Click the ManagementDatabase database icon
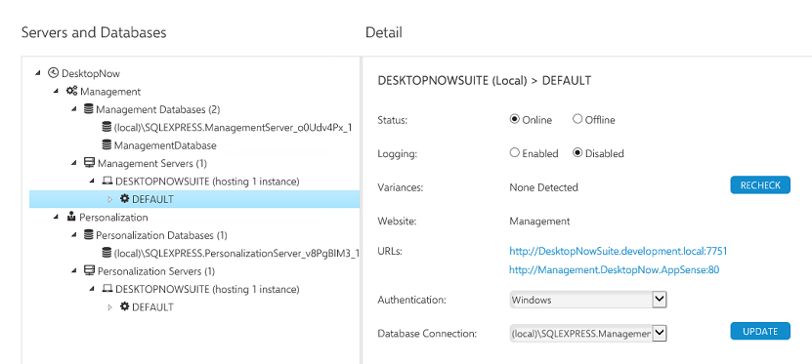This screenshot has width=812, height=364. point(107,145)
